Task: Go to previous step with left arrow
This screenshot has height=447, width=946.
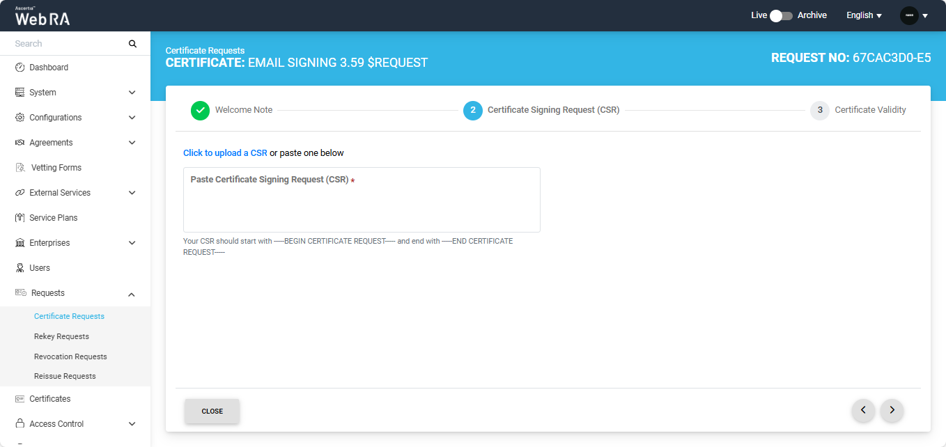Action: (863, 411)
